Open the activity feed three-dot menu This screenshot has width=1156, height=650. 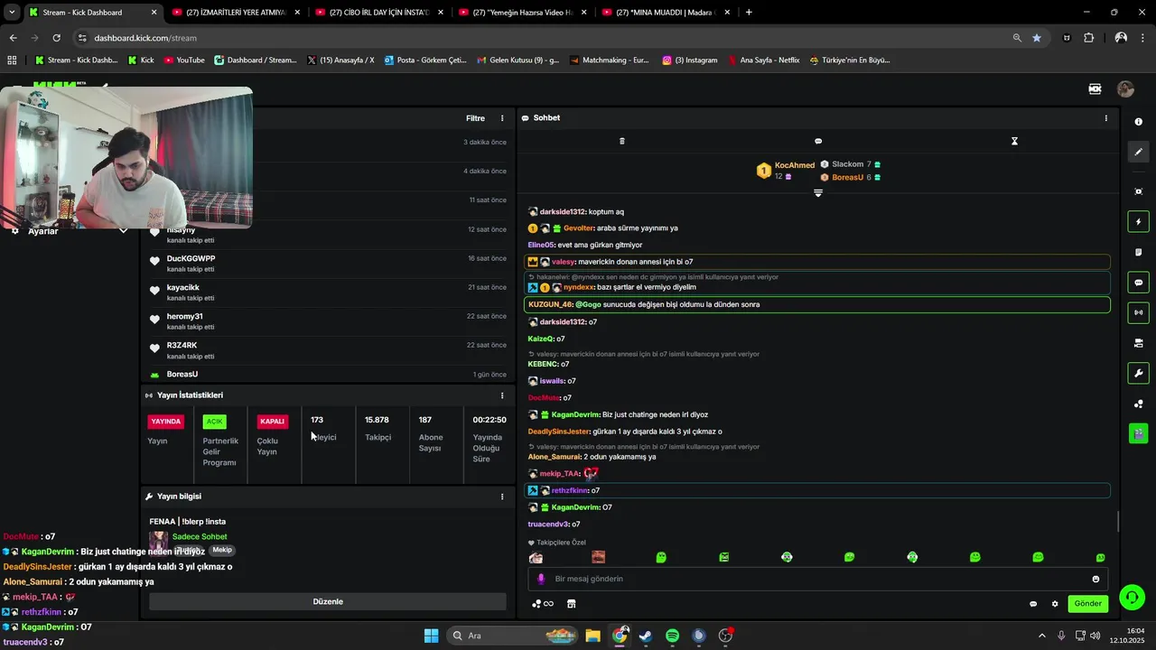[x=502, y=118]
